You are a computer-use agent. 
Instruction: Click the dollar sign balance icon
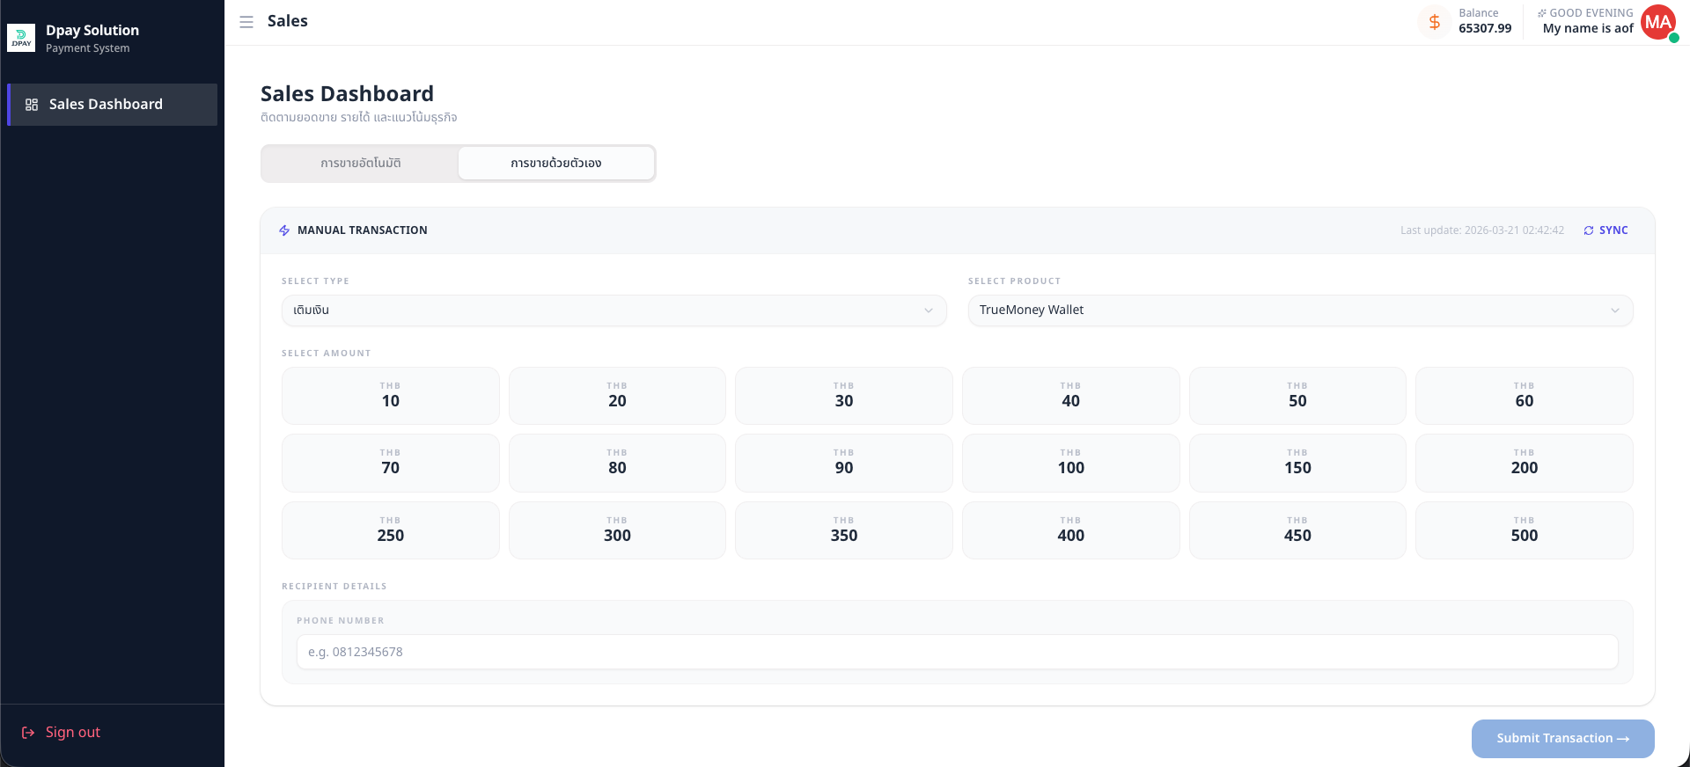coord(1434,22)
